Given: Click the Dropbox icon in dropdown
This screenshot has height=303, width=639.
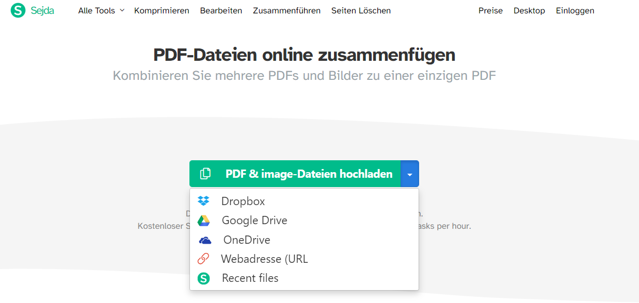Looking at the screenshot, I should (x=204, y=201).
